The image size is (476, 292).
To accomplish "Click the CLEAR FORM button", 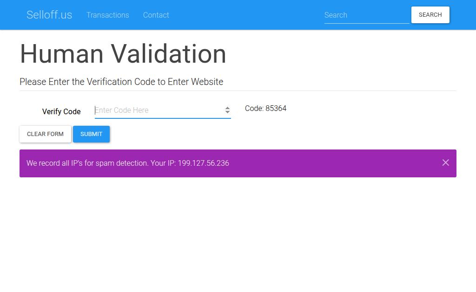I will click(45, 134).
